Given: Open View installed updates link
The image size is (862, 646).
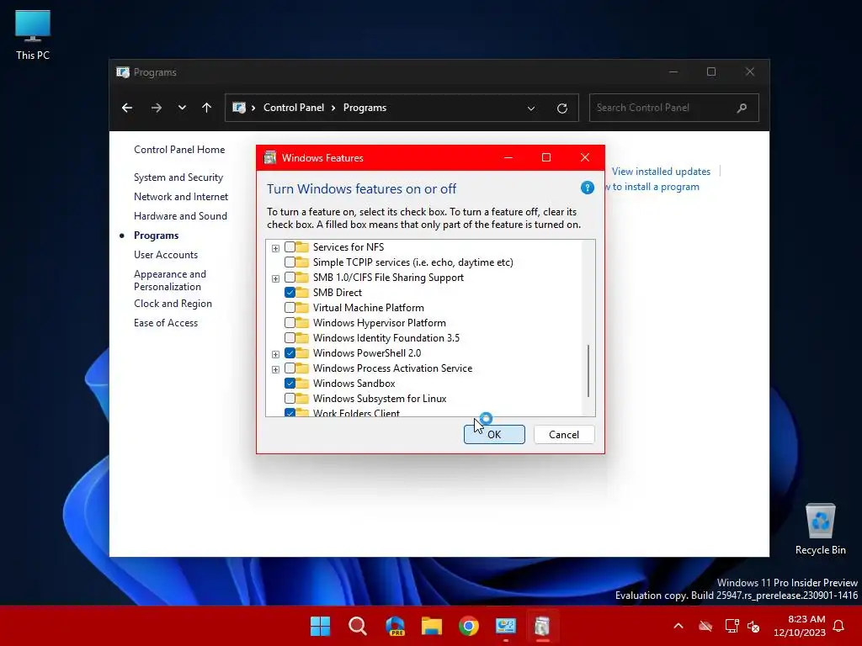Looking at the screenshot, I should tap(661, 172).
